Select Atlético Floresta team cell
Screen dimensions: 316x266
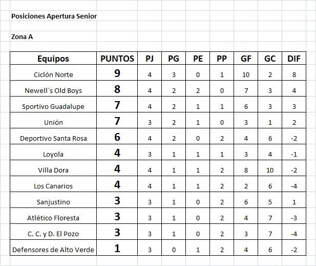click(53, 216)
